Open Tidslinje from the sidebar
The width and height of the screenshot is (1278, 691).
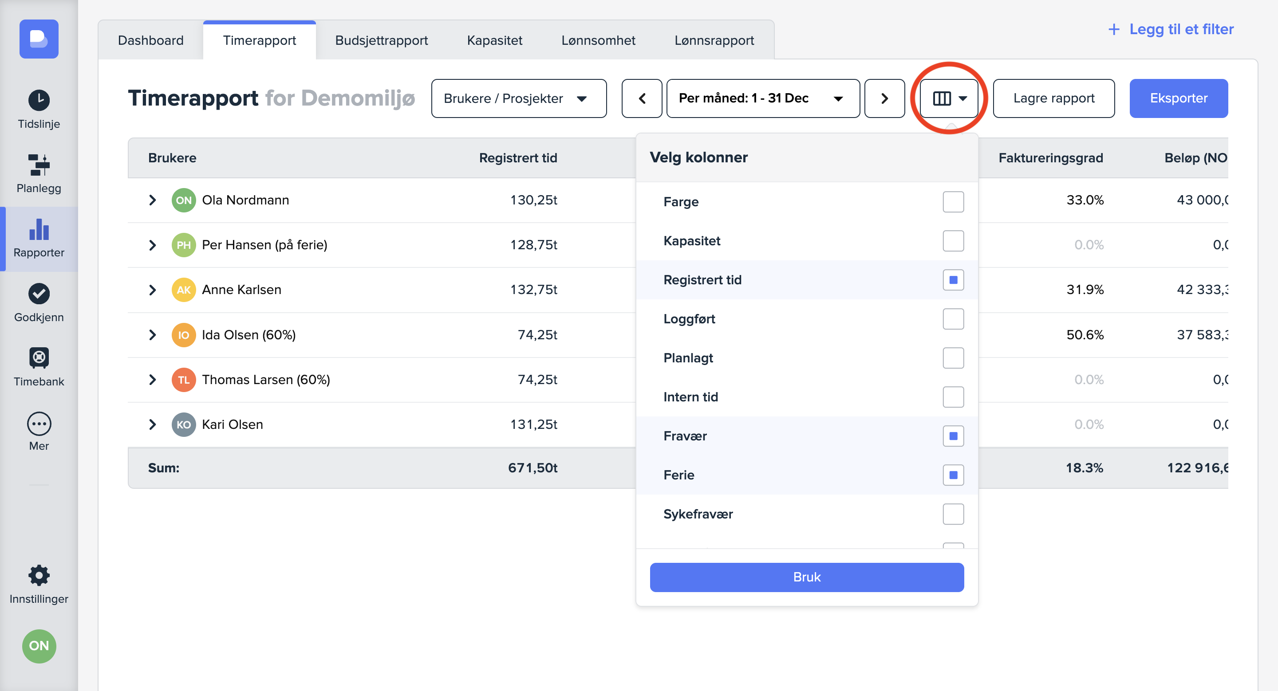tap(39, 109)
